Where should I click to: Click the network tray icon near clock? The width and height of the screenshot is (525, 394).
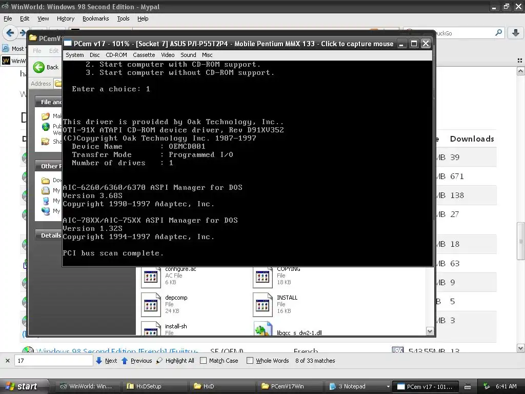pos(486,386)
